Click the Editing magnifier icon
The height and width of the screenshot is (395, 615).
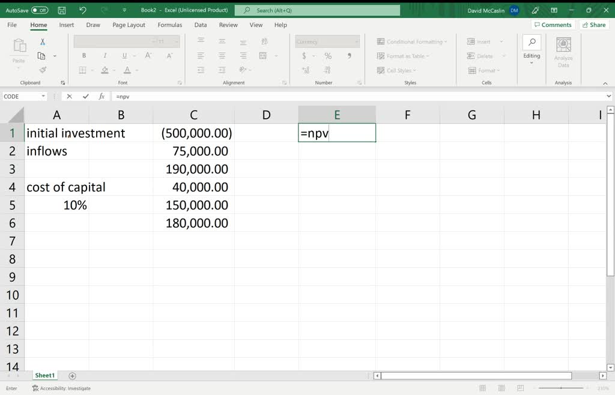[x=532, y=43]
